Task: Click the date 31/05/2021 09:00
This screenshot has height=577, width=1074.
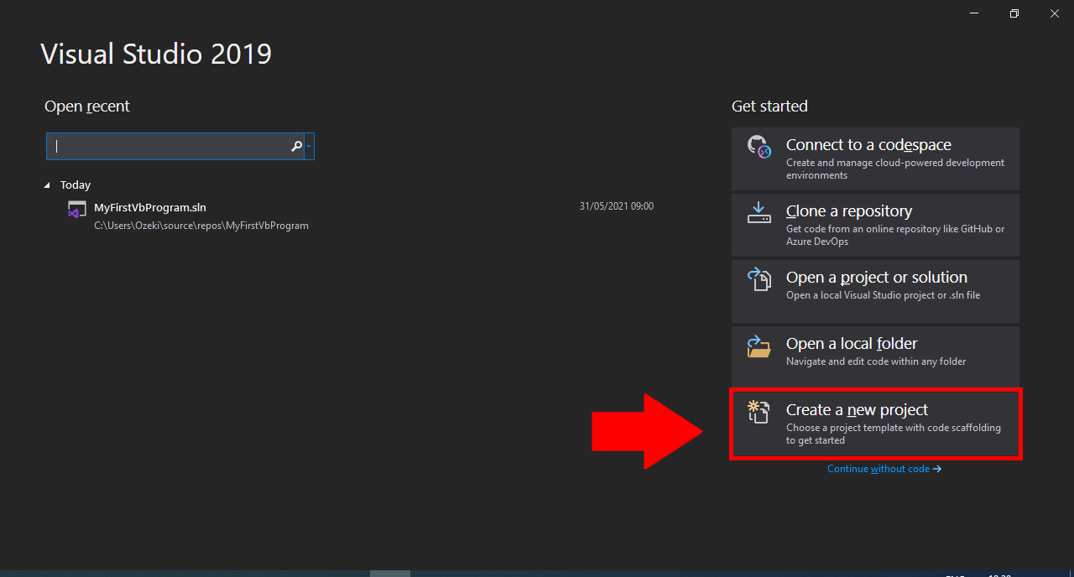Action: click(x=617, y=206)
